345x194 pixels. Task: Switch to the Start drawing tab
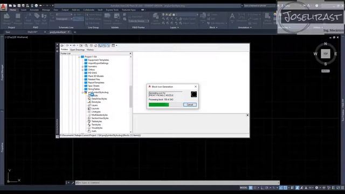pos(8,32)
